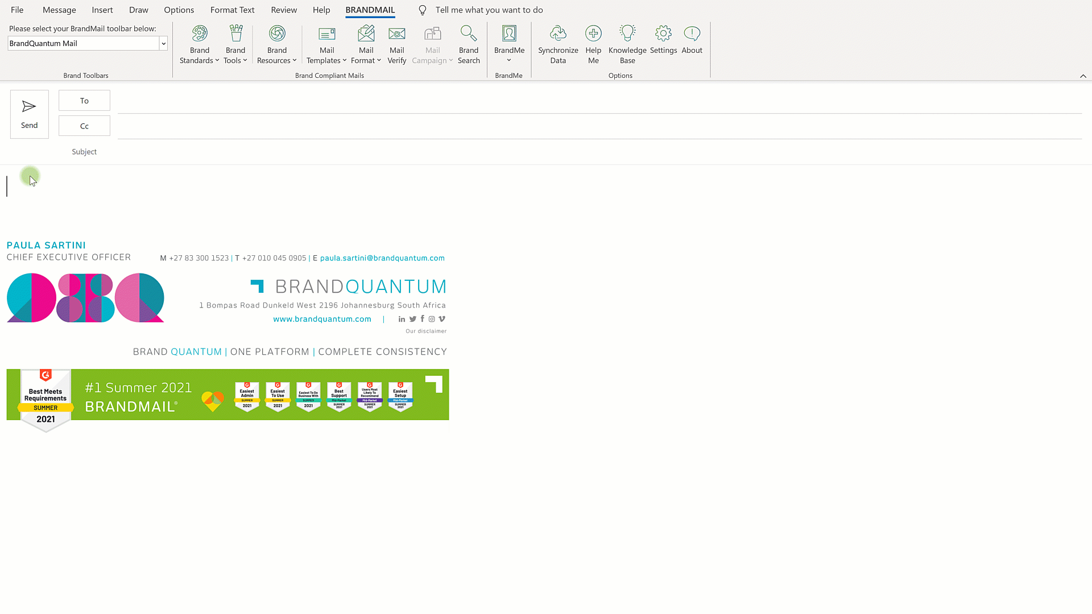The height and width of the screenshot is (614, 1092).
Task: Open BrandMail Settings gear
Action: pyautogui.click(x=663, y=34)
